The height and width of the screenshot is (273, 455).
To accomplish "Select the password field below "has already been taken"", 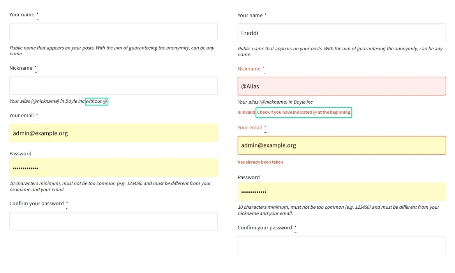I will pyautogui.click(x=341, y=192).
